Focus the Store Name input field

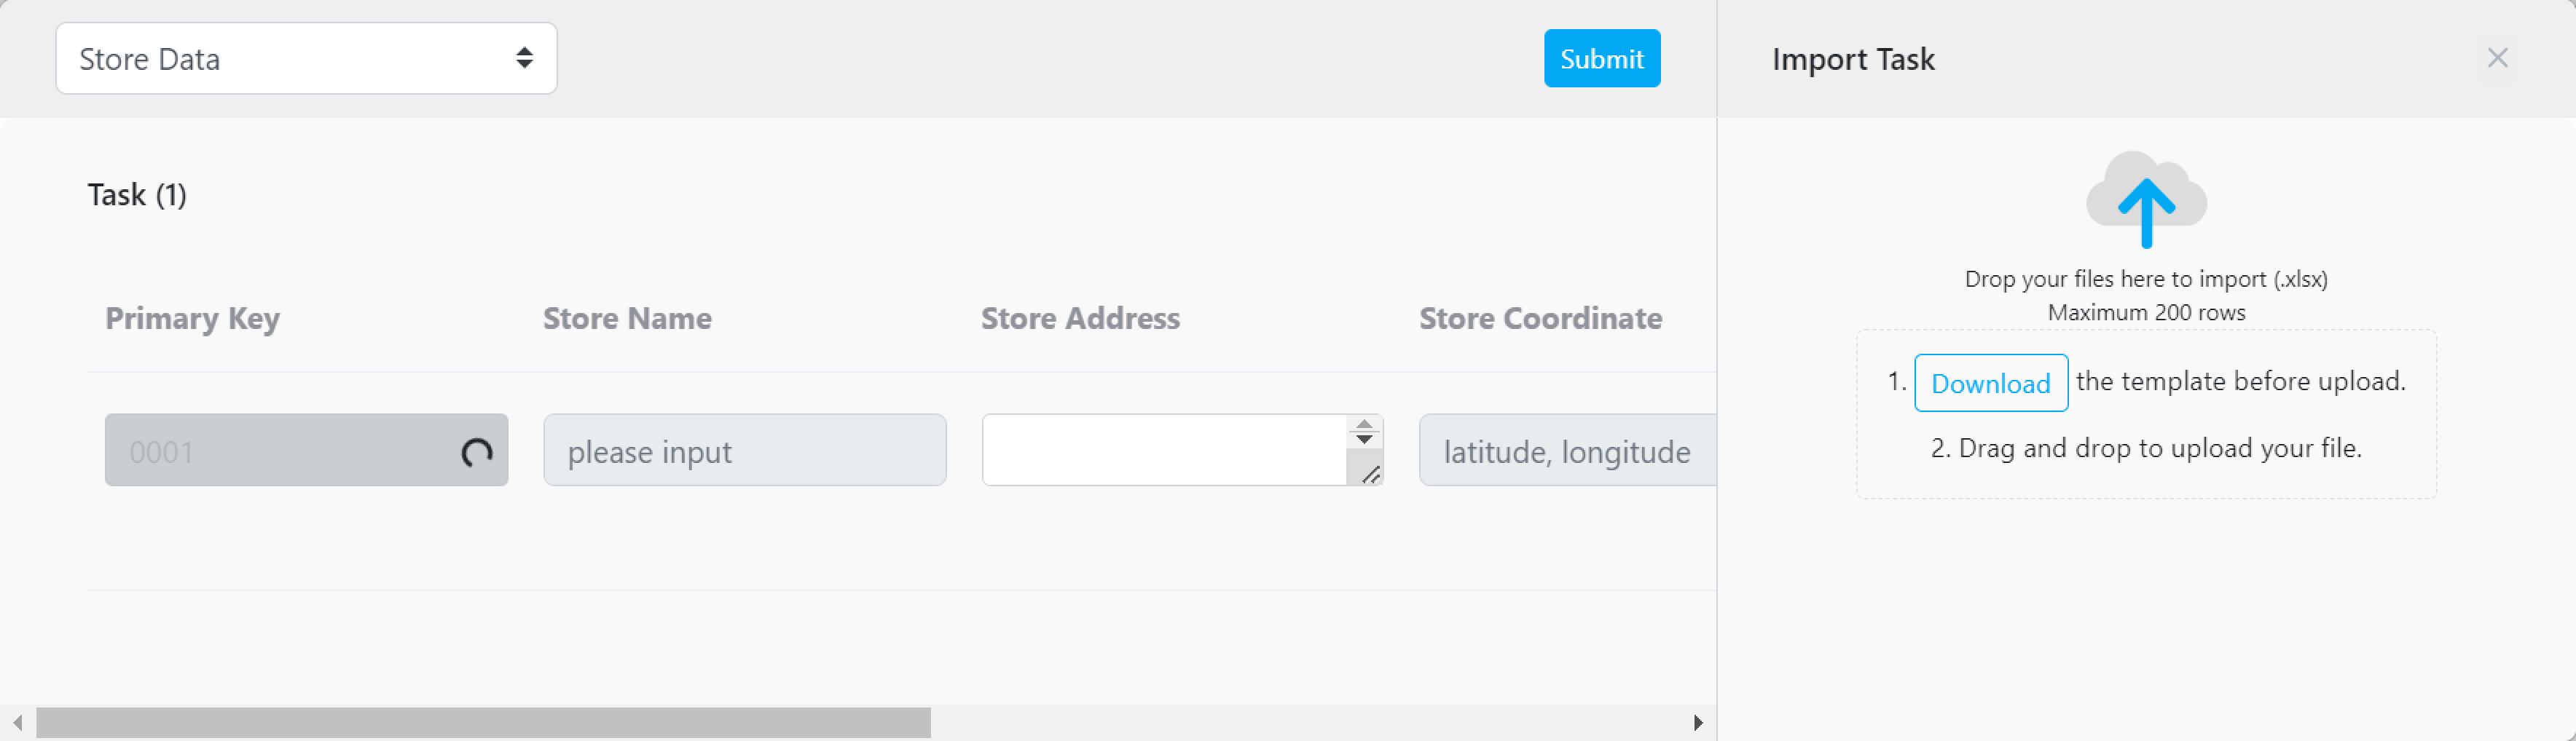tap(744, 451)
